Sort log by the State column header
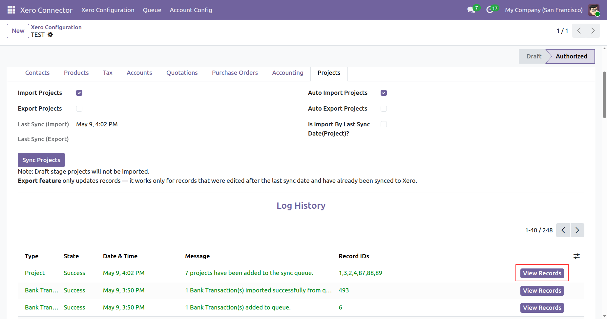Viewport: 607px width, 319px height. [71, 256]
